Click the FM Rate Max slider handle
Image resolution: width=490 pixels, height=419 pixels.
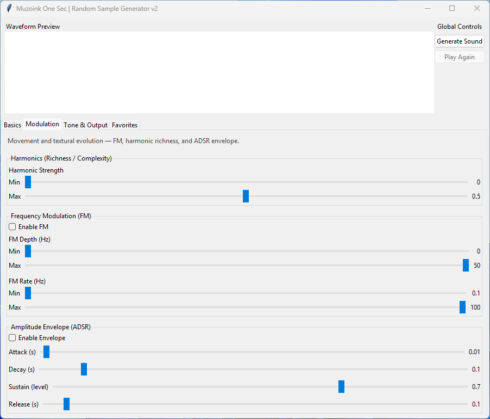point(462,307)
